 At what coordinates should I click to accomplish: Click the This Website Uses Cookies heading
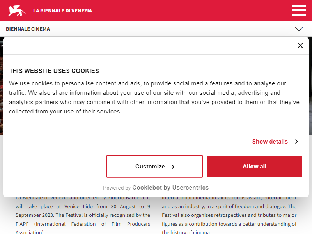(54, 71)
